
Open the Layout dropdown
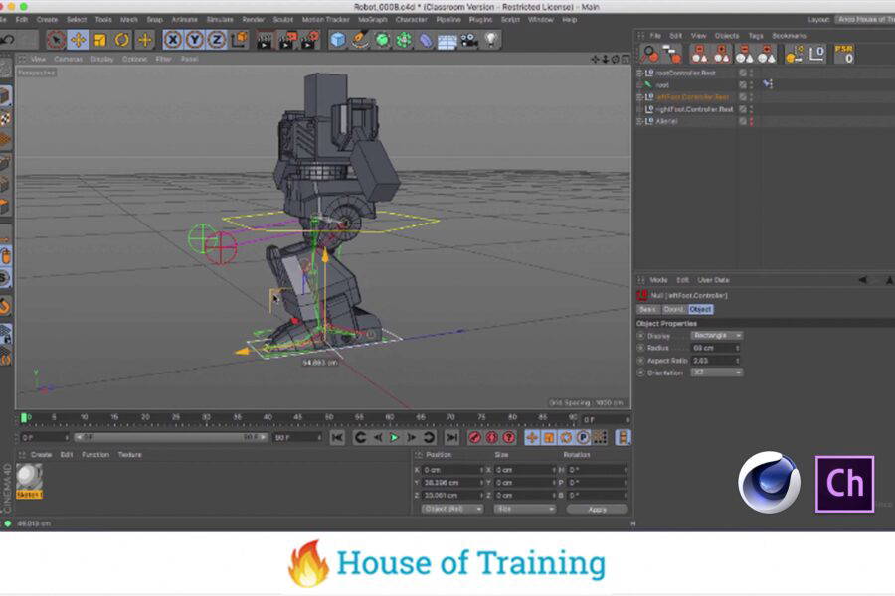tap(865, 20)
